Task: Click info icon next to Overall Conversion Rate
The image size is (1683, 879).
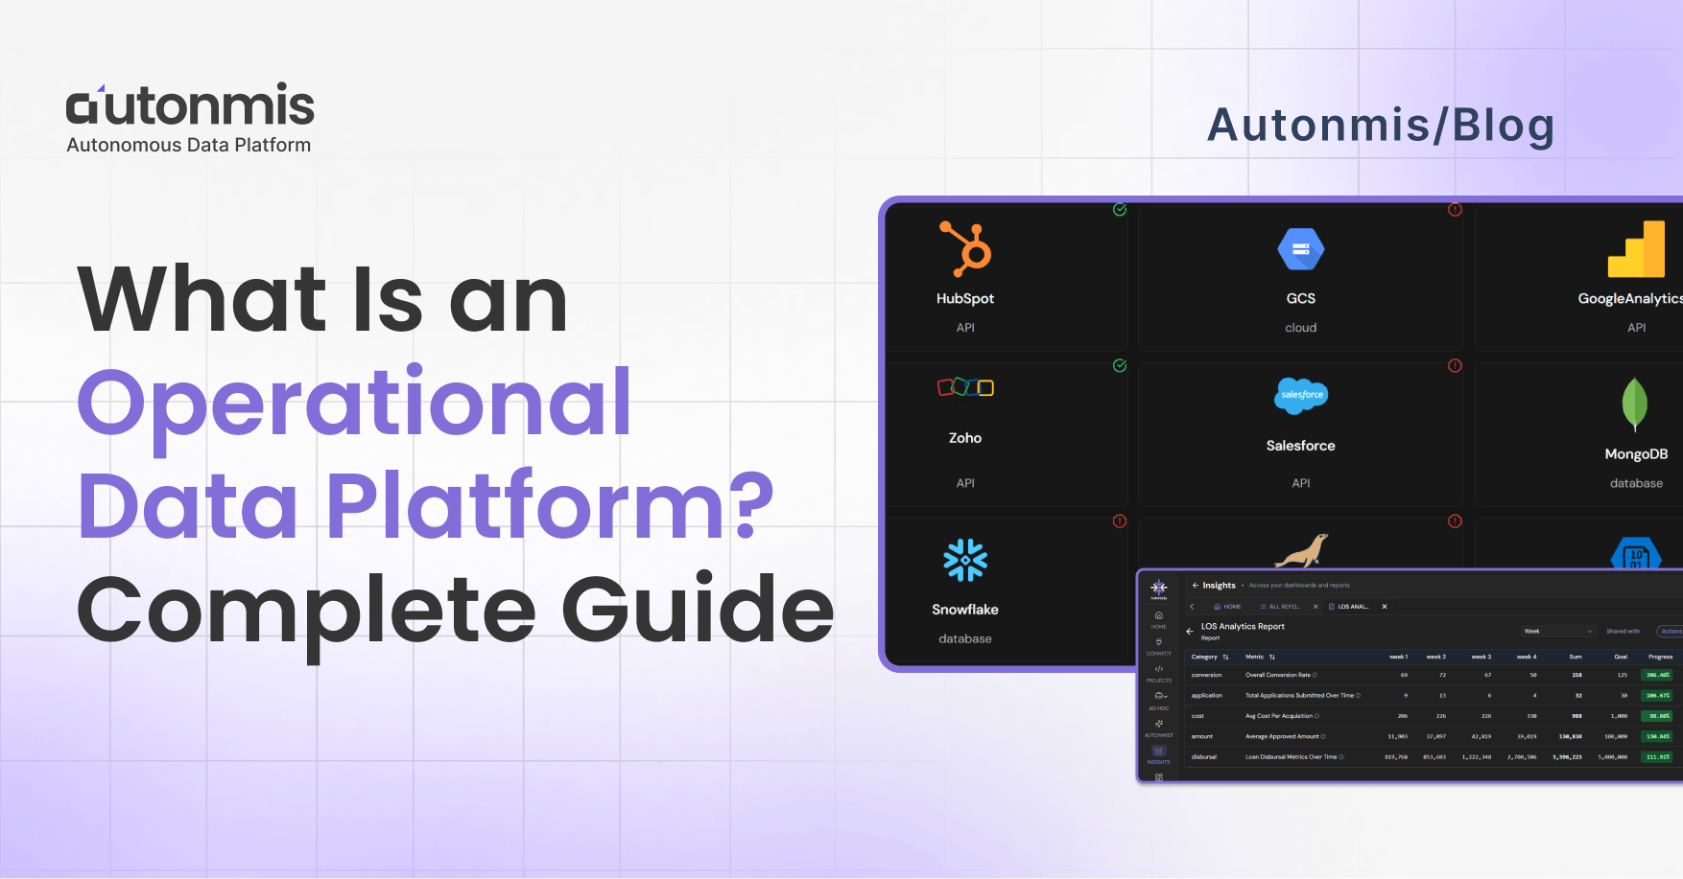Action: [1315, 675]
